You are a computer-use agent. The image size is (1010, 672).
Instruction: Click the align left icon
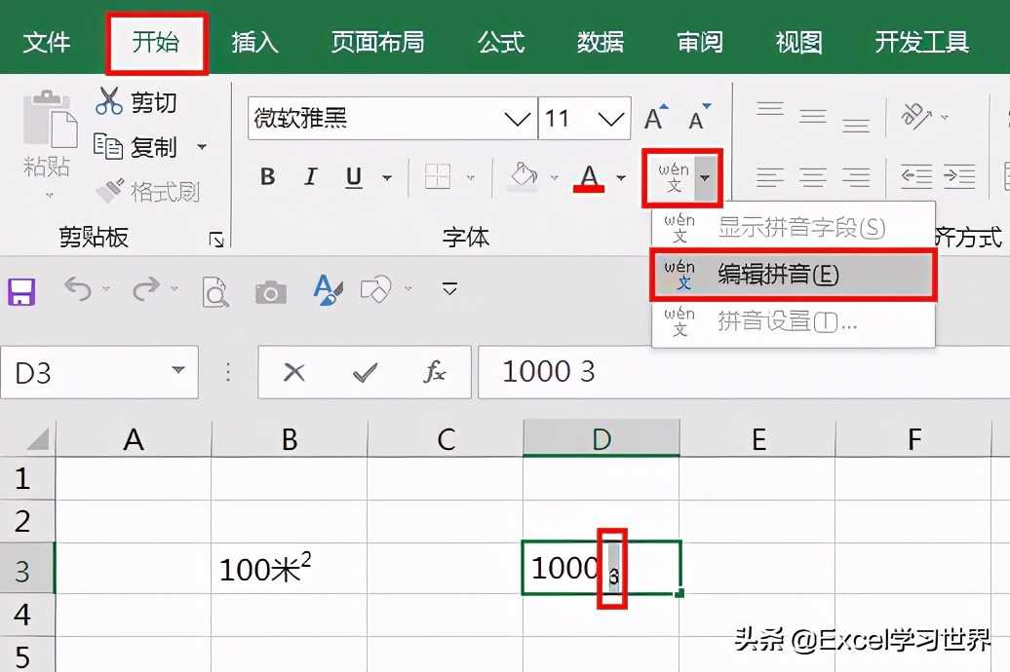click(770, 176)
